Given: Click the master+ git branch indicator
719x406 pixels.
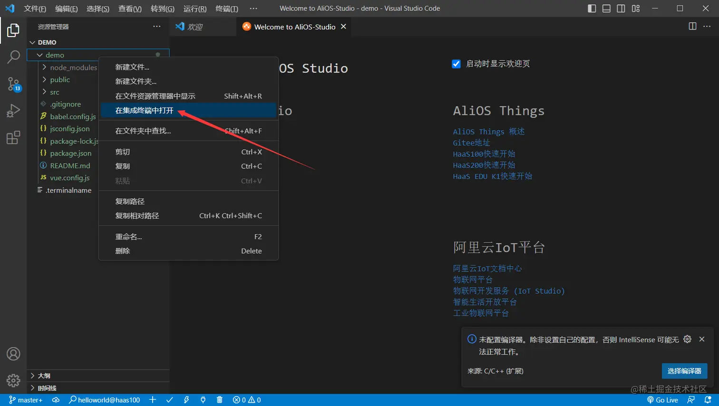Looking at the screenshot, I should (26, 400).
